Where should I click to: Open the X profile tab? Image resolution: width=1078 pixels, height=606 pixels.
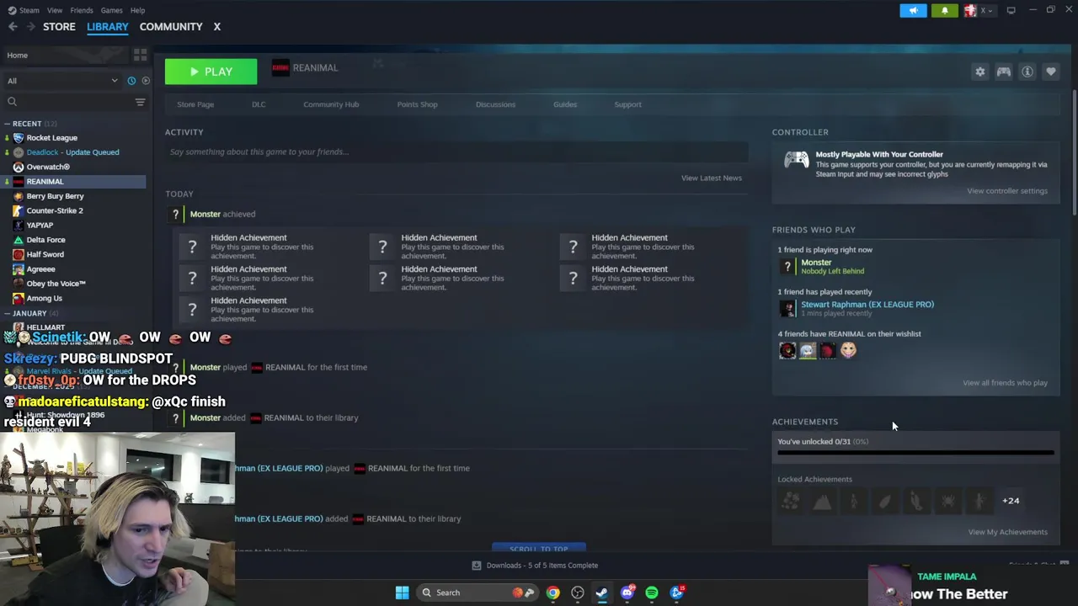click(216, 27)
